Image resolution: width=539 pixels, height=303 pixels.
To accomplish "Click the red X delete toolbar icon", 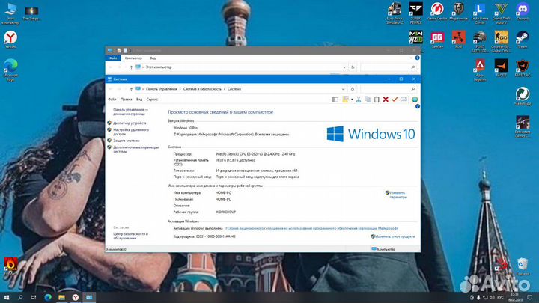I will pyautogui.click(x=386, y=100).
